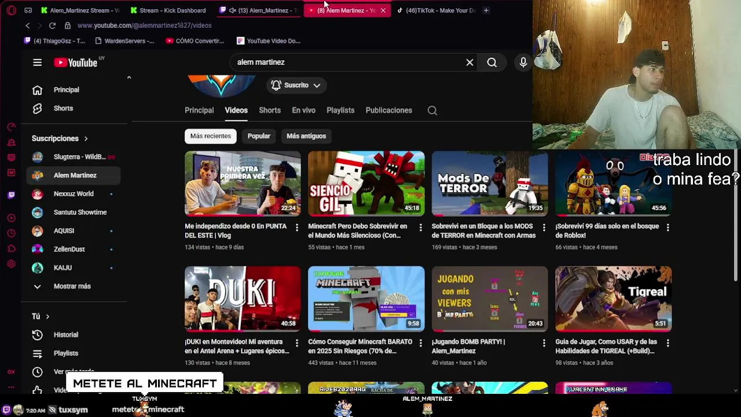Switch to the channel Shorts tab
The image size is (741, 417).
pyautogui.click(x=270, y=111)
